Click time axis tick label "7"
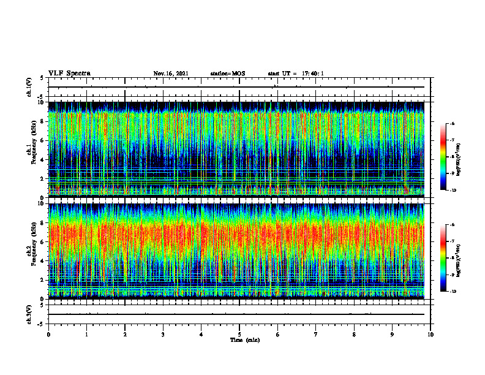The height and width of the screenshot is (375, 485). coord(316,335)
